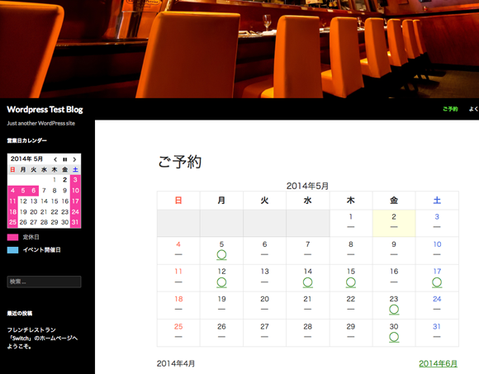Screen dimensions: 479x374
Task: Select the green availability circle on May 5
Action: [221, 254]
